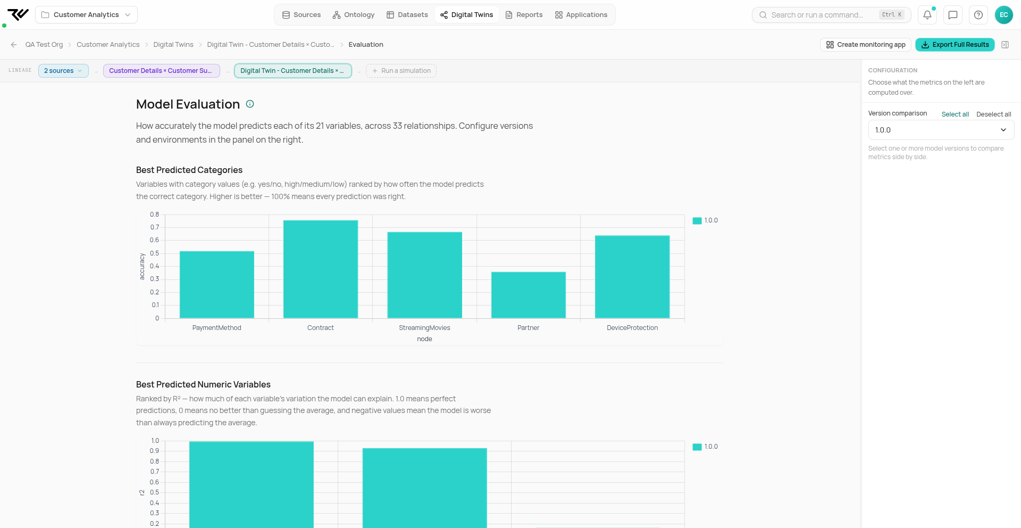Viewport: 1021px width, 528px height.
Task: Click Run a simulation button
Action: point(401,71)
